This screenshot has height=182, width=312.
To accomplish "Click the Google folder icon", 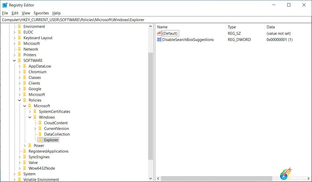I will coord(25,89).
